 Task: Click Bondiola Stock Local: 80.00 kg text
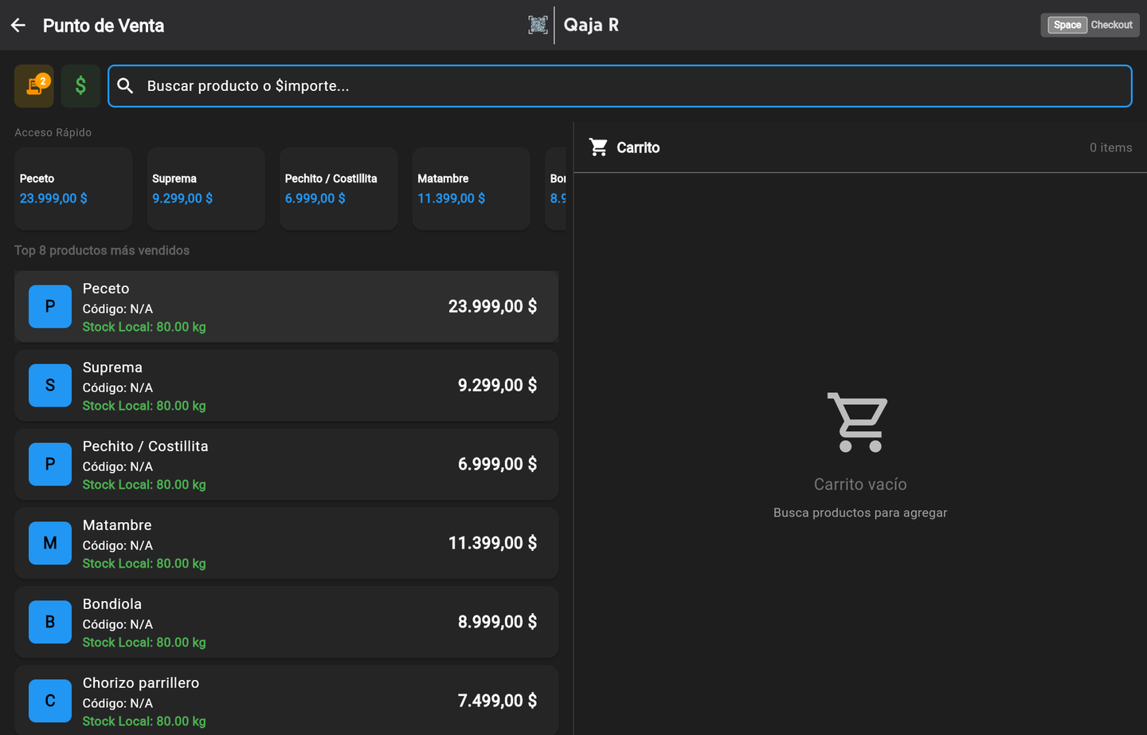click(x=144, y=643)
